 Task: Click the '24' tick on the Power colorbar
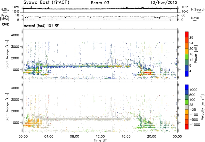191,43
